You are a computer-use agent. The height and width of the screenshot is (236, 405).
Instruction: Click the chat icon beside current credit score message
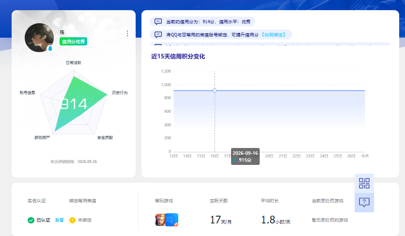[x=158, y=22]
